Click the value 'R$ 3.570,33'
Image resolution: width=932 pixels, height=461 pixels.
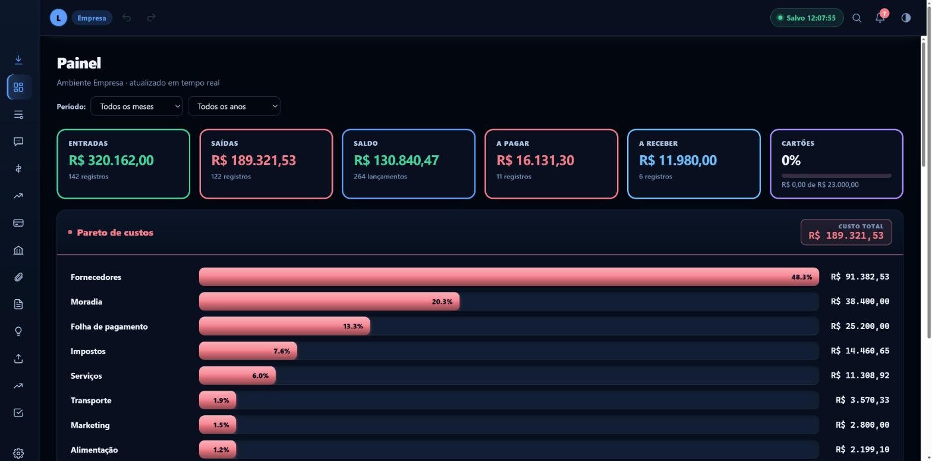tap(862, 400)
